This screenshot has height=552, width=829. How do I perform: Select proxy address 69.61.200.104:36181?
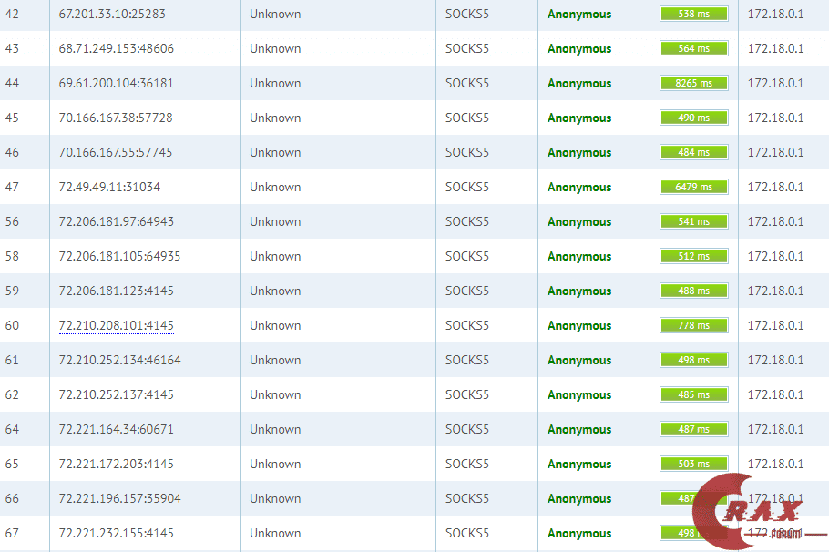point(117,84)
